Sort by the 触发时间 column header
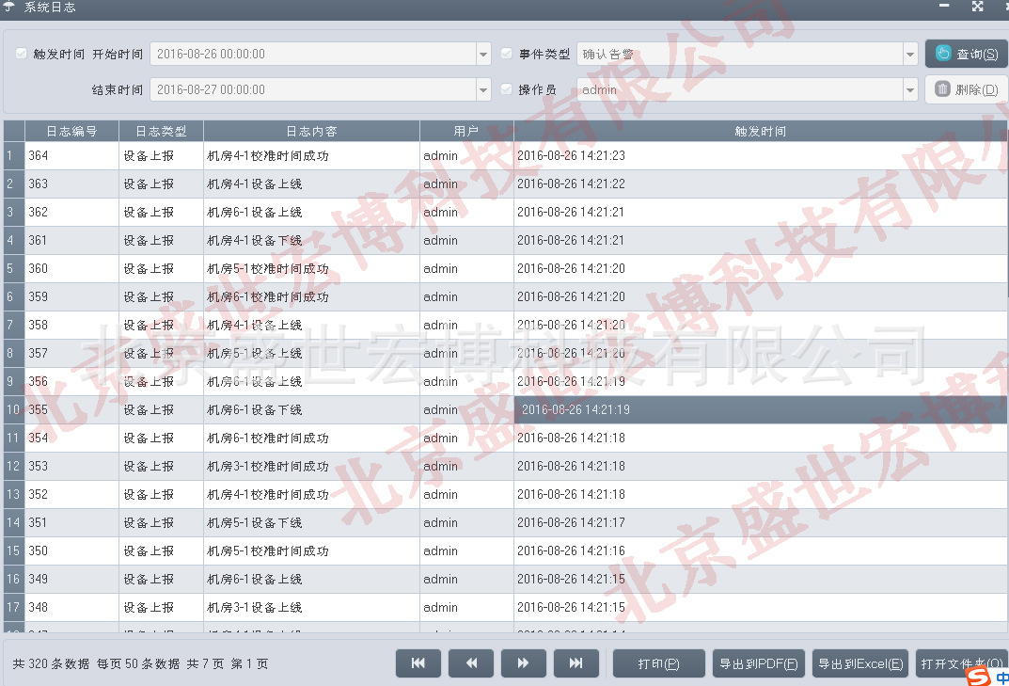The image size is (1009, 686). coord(761,131)
